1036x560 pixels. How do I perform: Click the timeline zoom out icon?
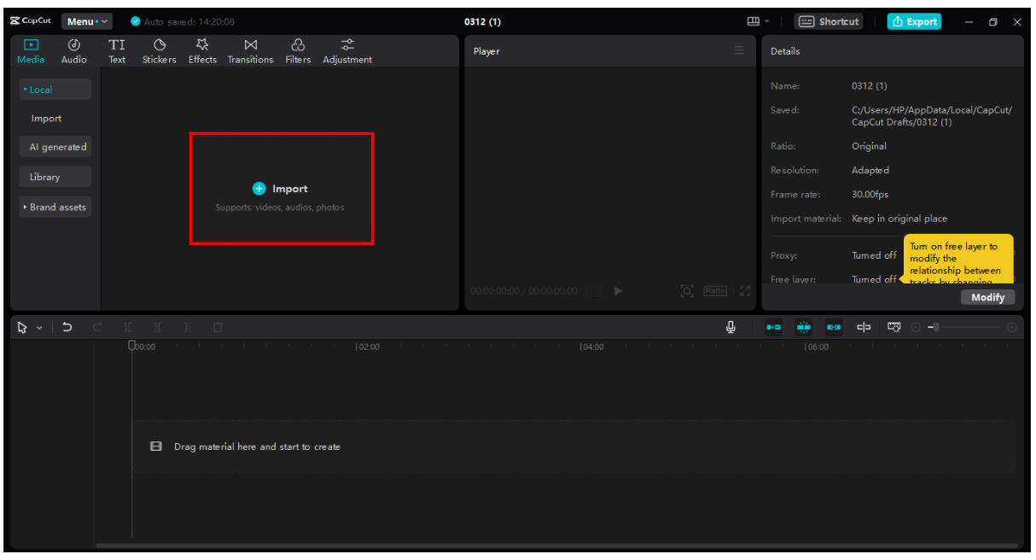pos(916,327)
